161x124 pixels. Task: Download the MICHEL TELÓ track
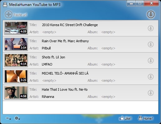[x=151, y=77]
